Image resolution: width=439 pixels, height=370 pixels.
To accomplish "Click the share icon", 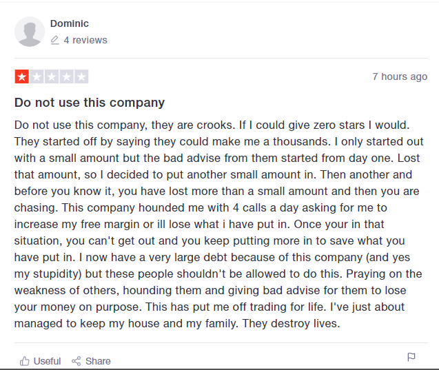I will click(x=76, y=361).
